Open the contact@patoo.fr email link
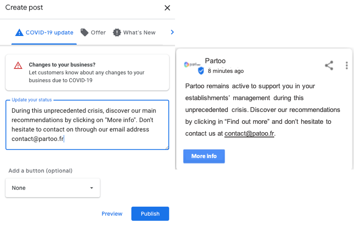The image size is (354, 227). click(x=249, y=133)
